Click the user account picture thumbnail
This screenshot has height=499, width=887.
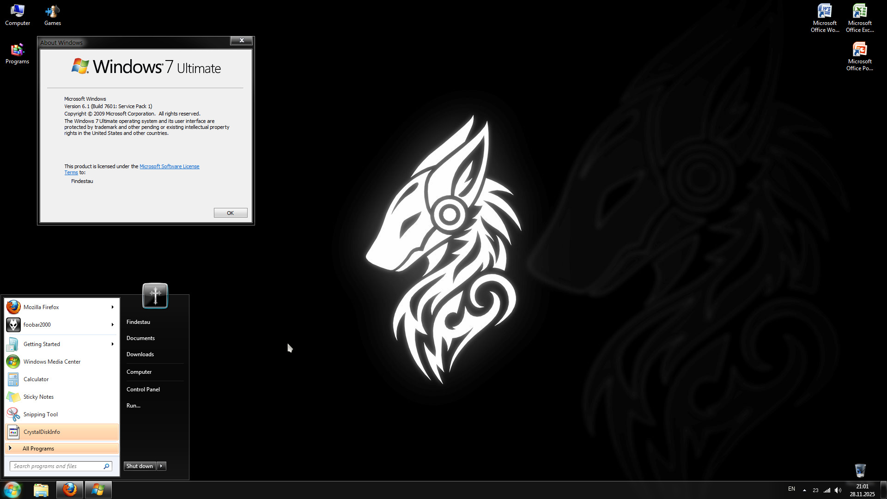(x=155, y=295)
